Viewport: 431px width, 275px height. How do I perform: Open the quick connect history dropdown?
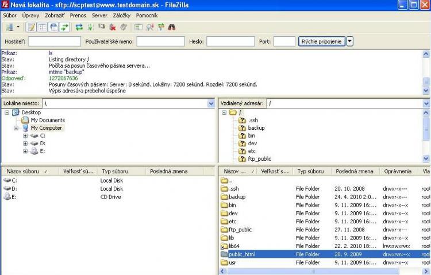click(349, 41)
